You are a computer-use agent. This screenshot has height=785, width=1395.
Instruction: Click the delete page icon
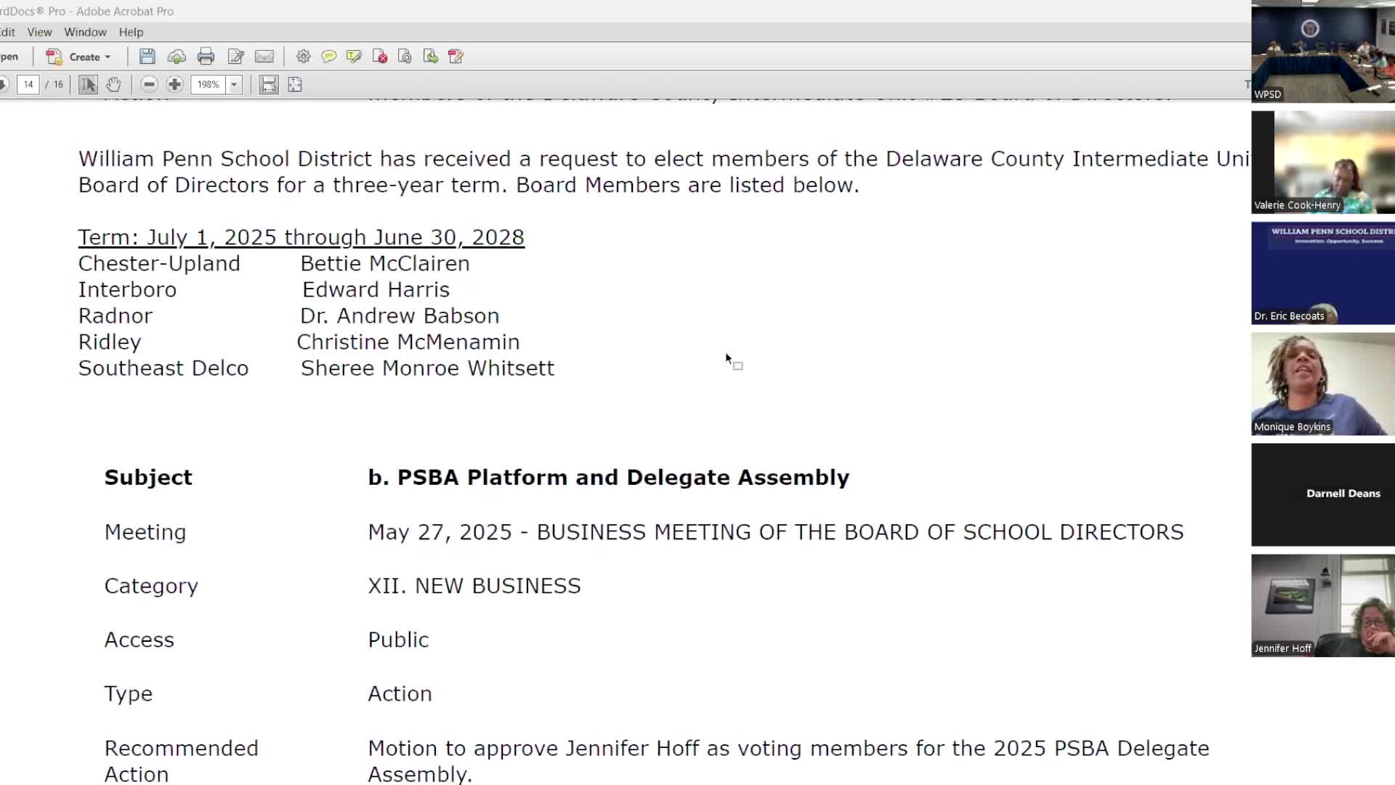[x=379, y=57]
